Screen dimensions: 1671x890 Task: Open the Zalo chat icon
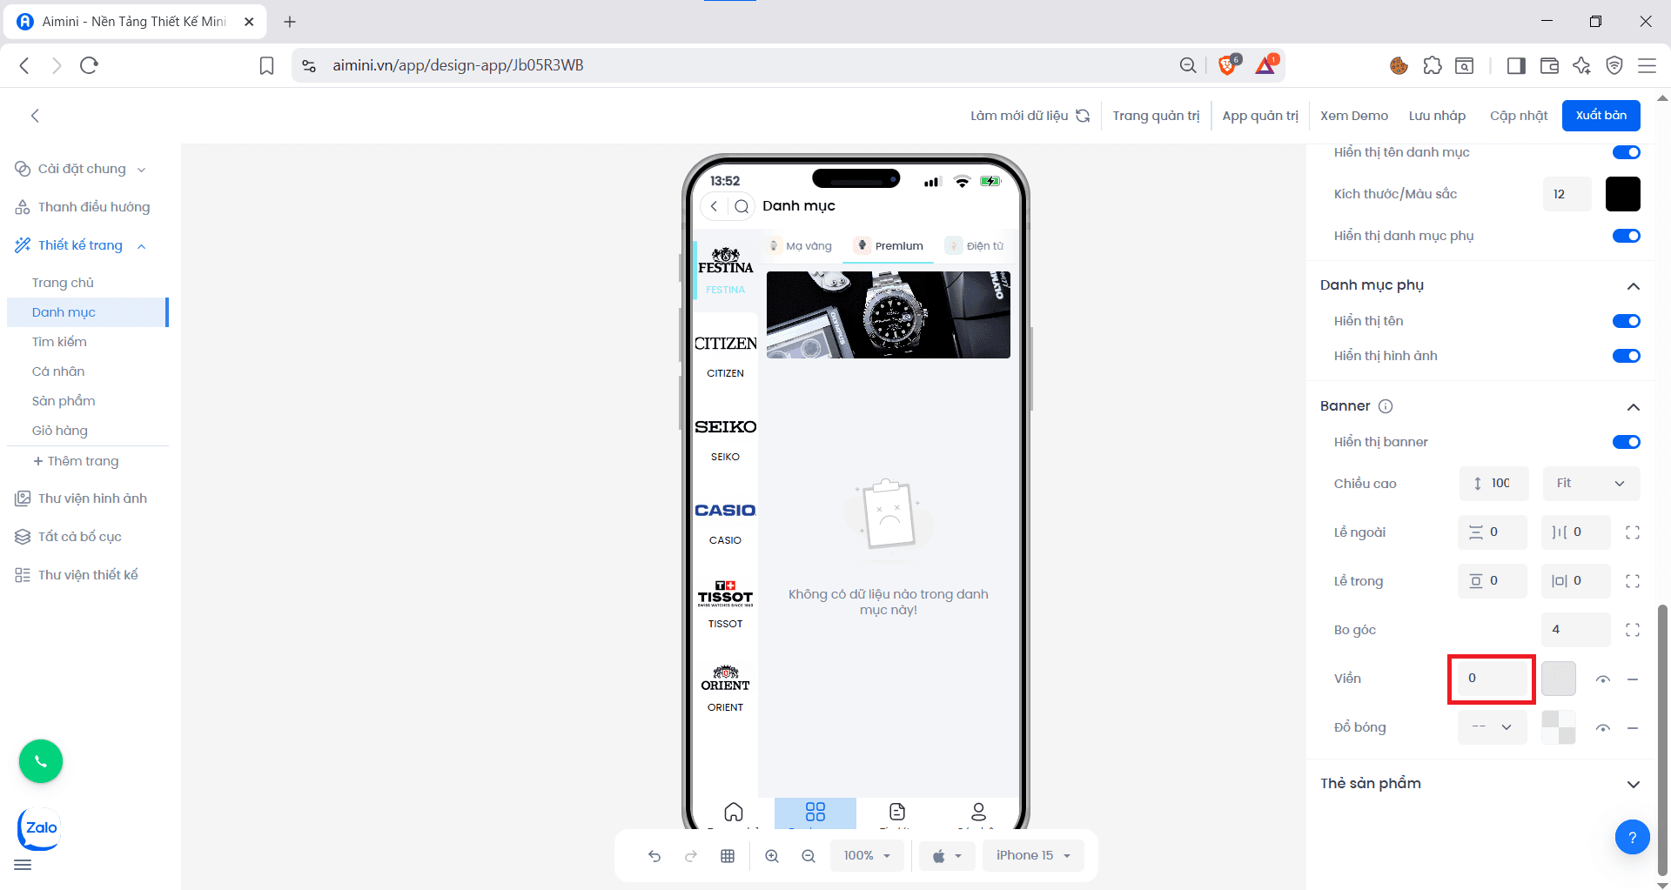40,828
